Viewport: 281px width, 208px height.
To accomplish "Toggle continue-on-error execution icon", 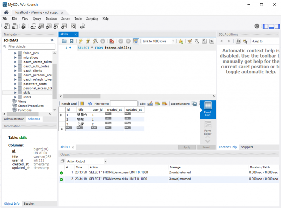I will 112,41.
